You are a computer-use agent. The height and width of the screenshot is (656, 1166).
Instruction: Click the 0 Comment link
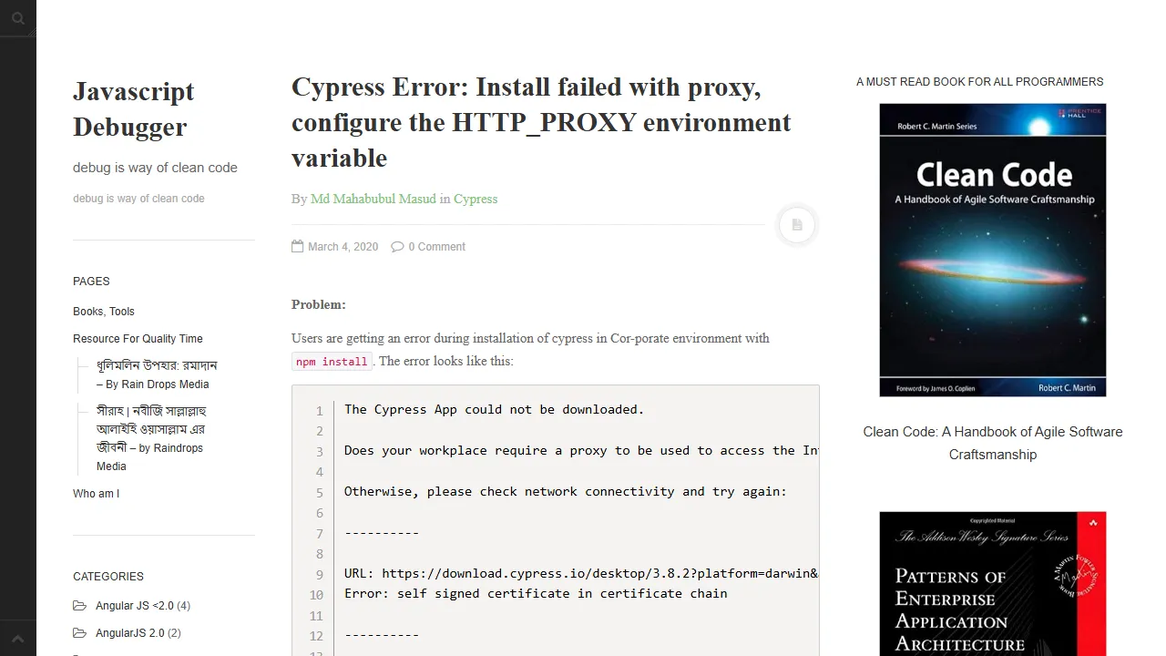[436, 247]
